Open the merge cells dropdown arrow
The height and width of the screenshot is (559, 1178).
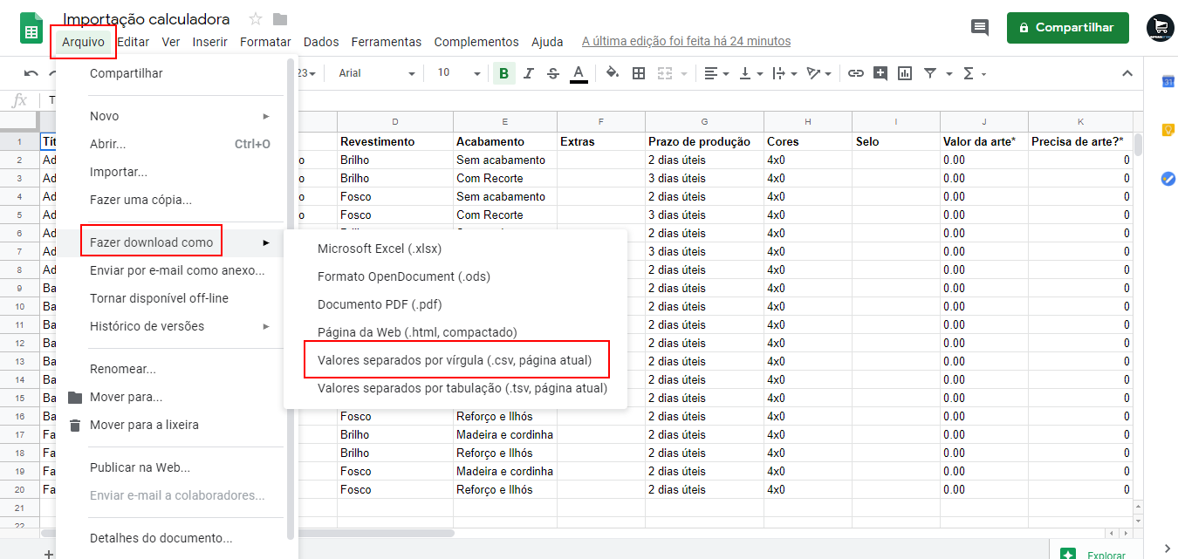[684, 74]
